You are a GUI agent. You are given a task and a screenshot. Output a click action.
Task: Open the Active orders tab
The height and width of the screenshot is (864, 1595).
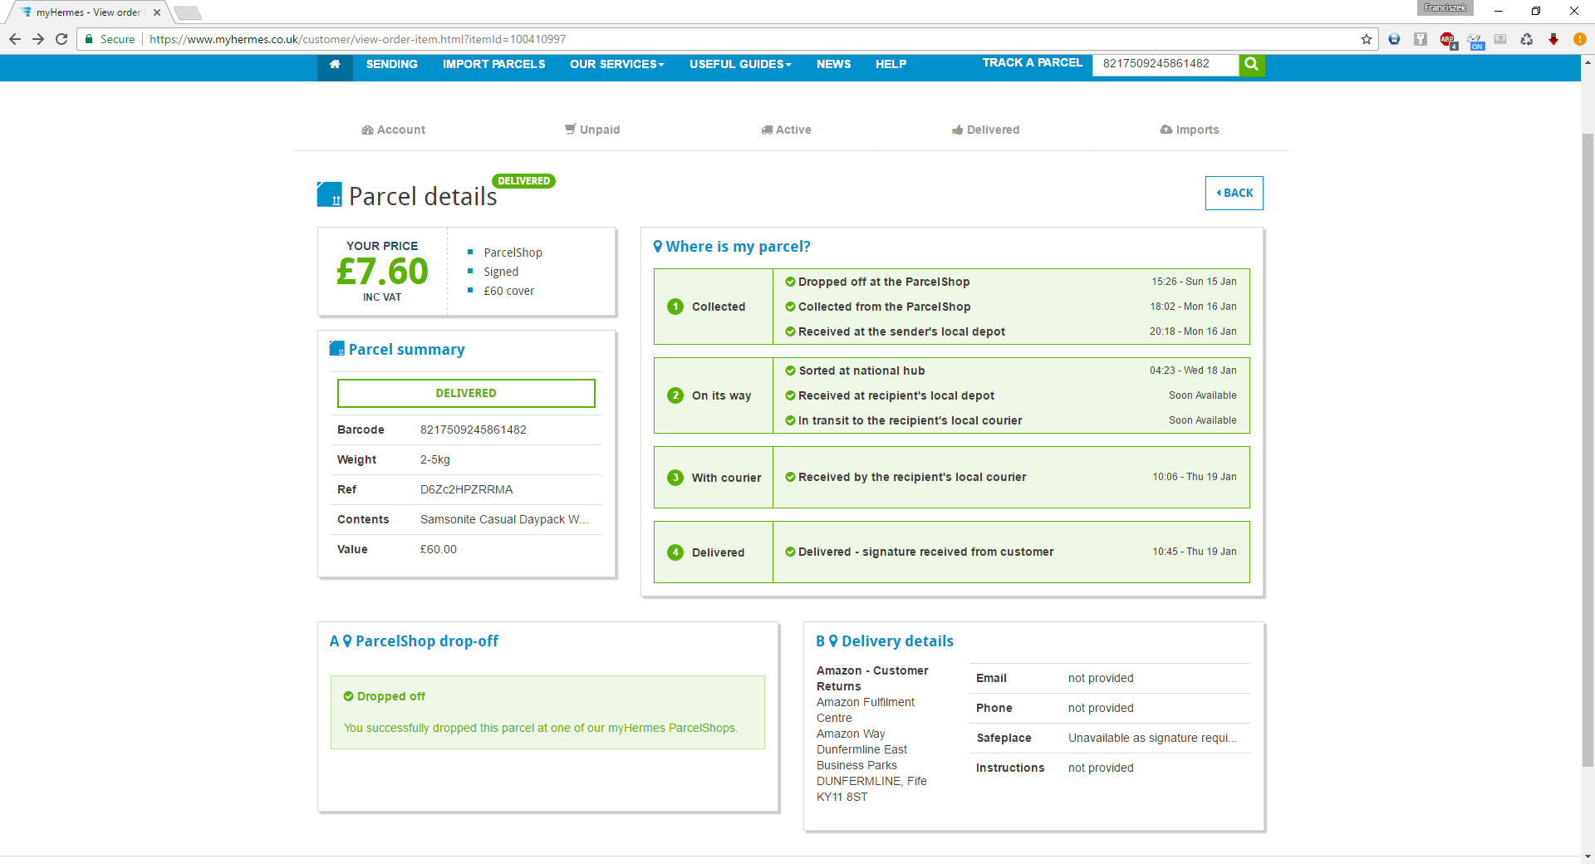pyautogui.click(x=786, y=130)
